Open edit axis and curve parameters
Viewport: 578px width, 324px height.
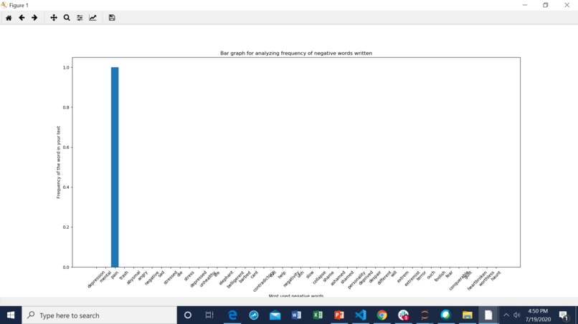coord(93,18)
